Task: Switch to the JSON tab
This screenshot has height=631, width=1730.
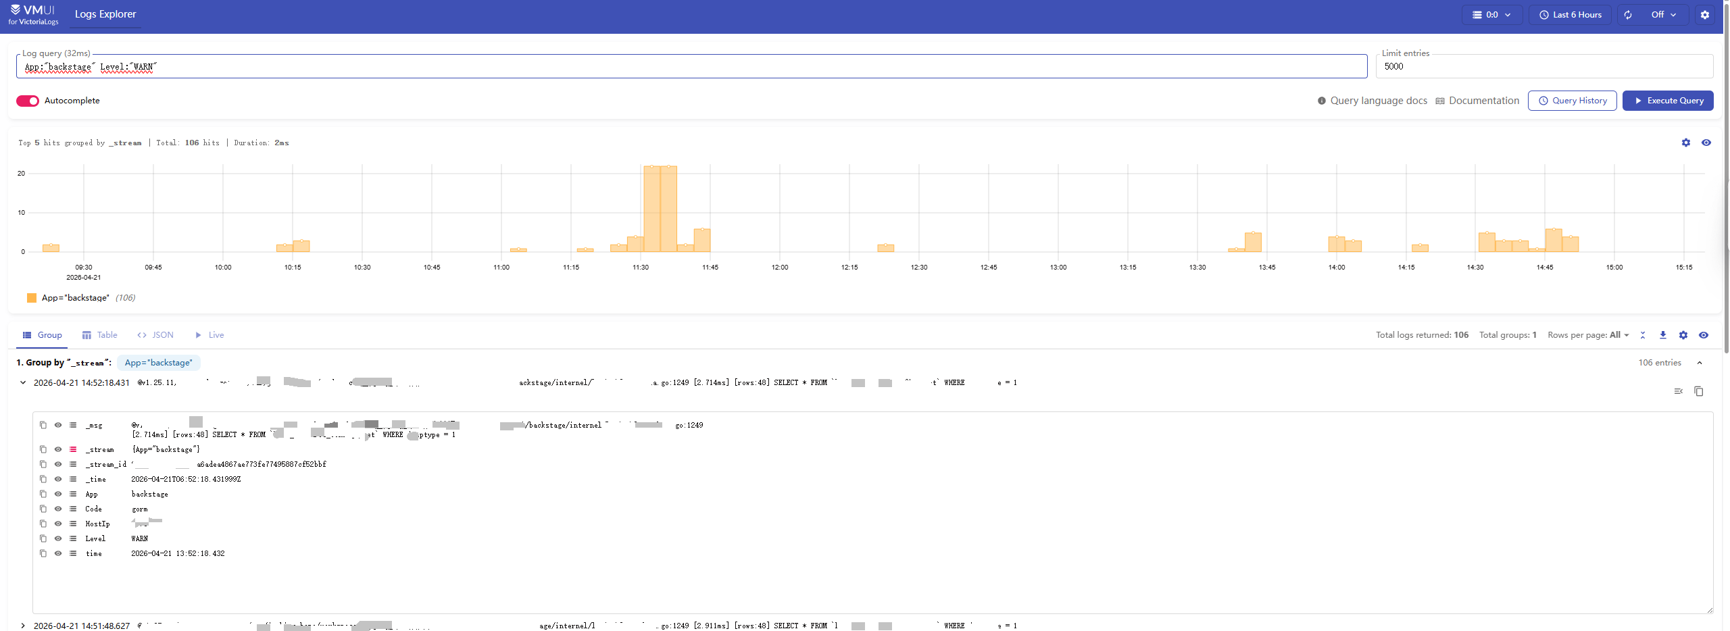Action: 155,335
